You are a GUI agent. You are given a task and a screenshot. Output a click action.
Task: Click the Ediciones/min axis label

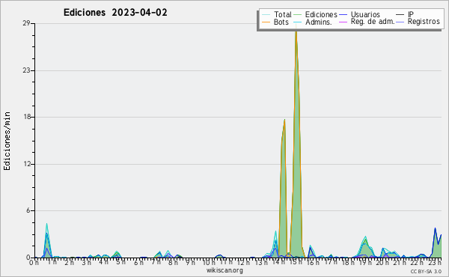[7, 141]
